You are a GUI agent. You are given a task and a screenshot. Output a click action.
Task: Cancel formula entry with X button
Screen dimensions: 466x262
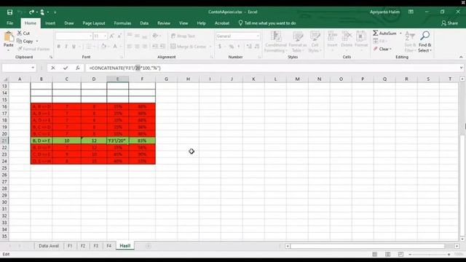point(53,68)
